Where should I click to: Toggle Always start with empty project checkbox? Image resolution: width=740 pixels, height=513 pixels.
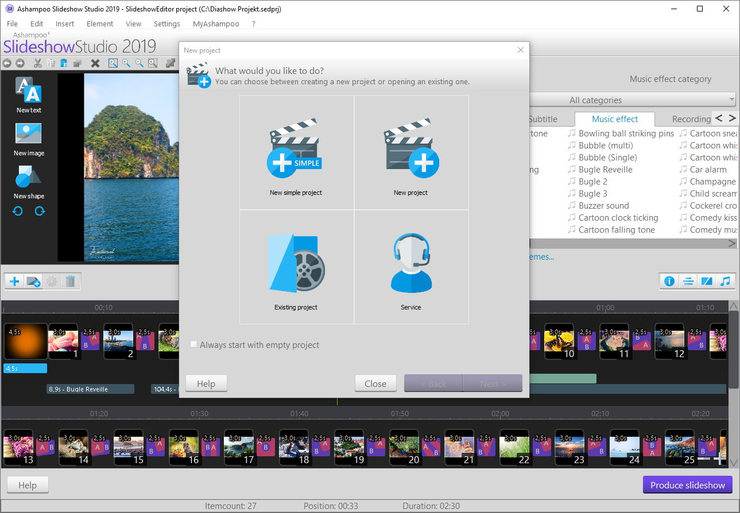(x=194, y=344)
